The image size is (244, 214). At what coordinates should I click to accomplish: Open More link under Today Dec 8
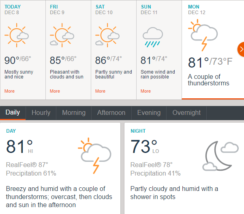9,91
